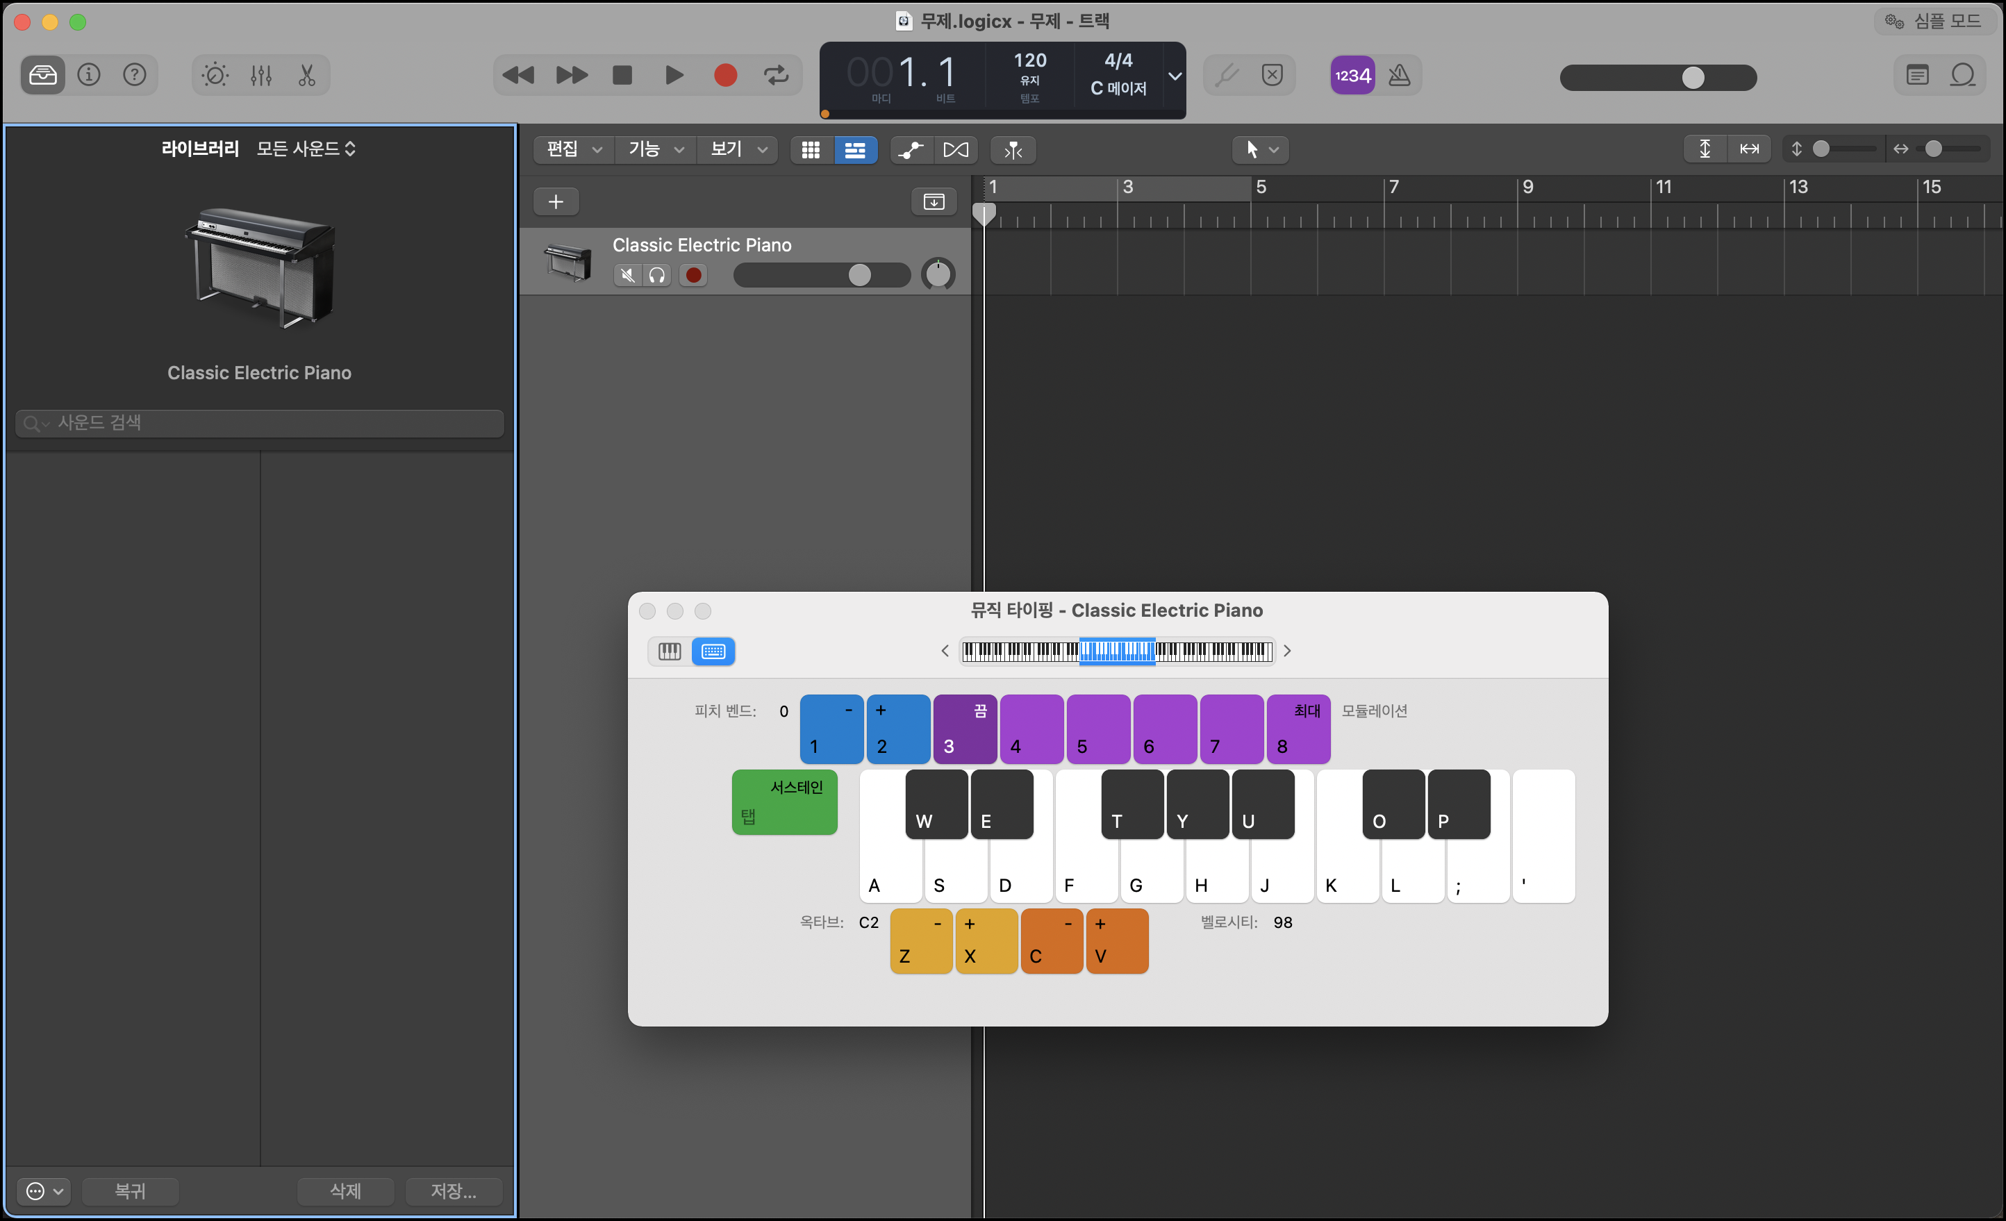2006x1221 pixels.
Task: Open the Smart Controls dial icon
Action: [215, 76]
